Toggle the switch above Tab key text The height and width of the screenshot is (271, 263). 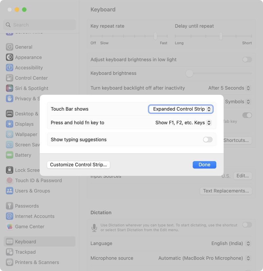point(247,115)
